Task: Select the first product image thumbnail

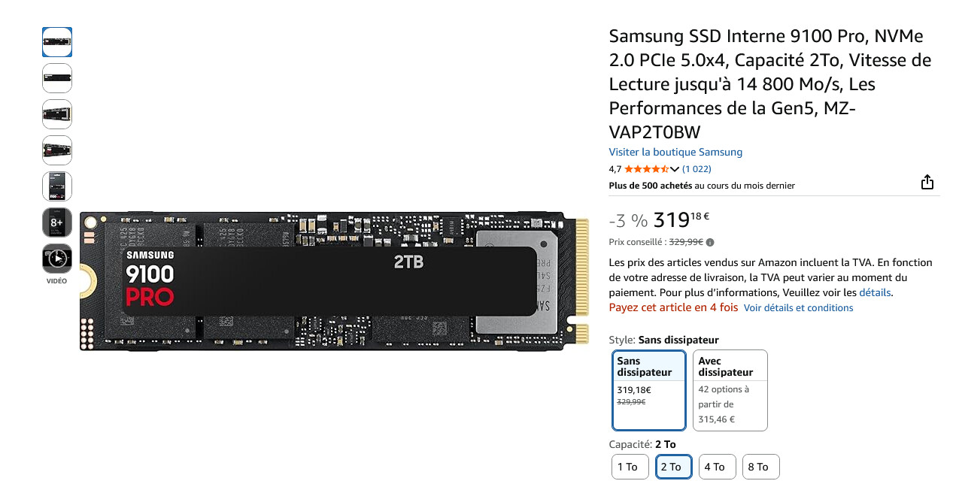Action: pyautogui.click(x=57, y=42)
